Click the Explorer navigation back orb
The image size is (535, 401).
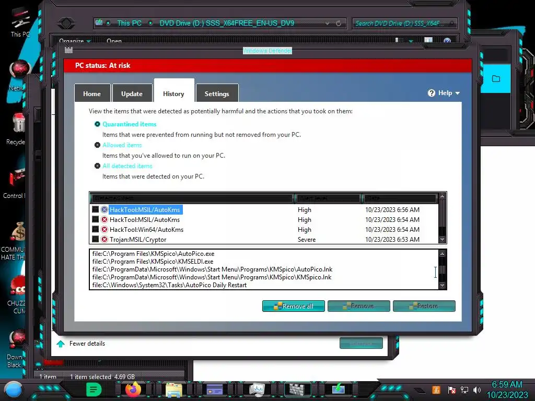66,23
